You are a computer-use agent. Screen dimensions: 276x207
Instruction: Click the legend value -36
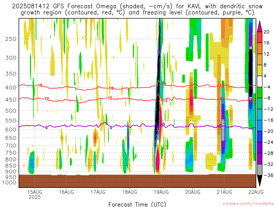[x=269, y=175]
